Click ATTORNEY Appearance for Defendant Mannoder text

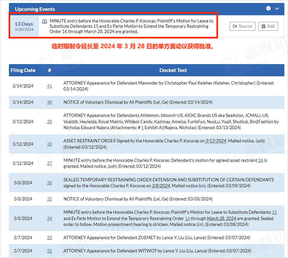pos(169,86)
